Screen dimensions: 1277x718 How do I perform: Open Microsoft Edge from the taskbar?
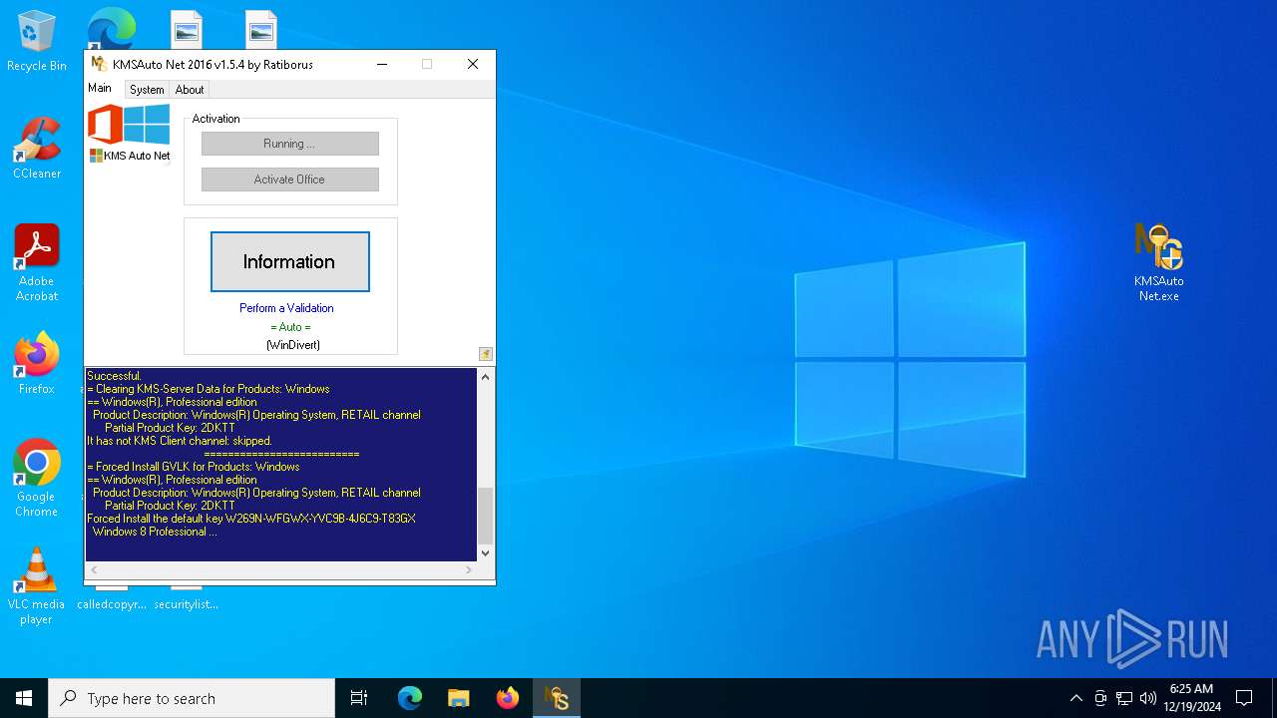410,698
